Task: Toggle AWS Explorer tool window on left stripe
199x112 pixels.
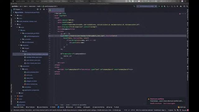Action: (12, 100)
